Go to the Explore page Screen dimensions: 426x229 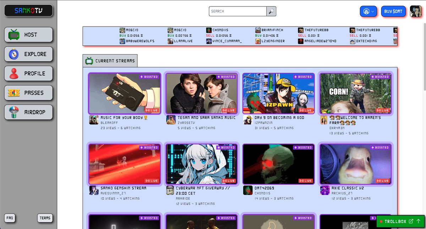(28, 54)
